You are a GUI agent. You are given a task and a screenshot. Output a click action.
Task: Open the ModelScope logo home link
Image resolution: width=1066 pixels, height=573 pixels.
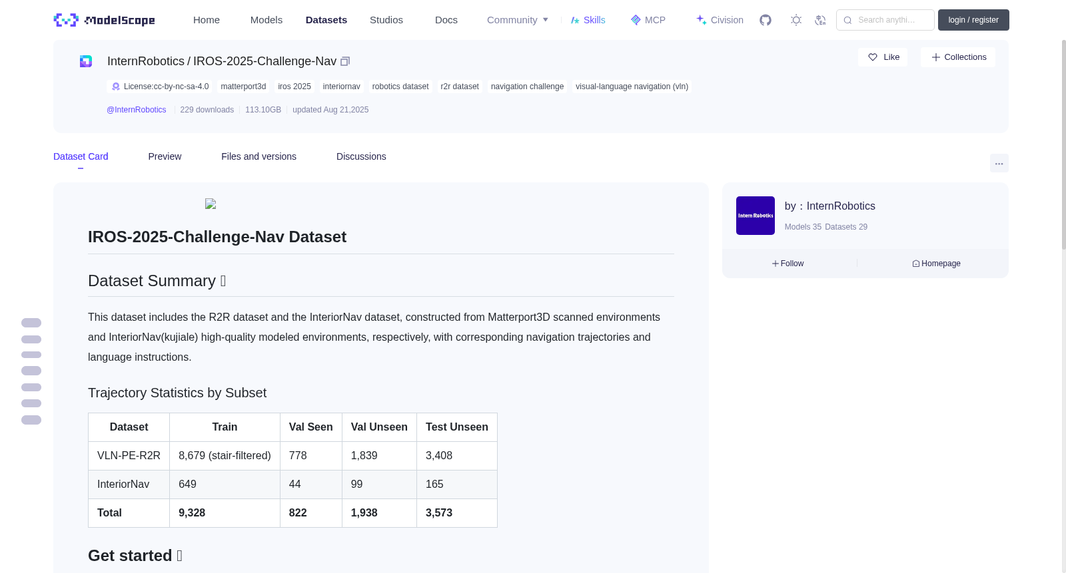104,20
